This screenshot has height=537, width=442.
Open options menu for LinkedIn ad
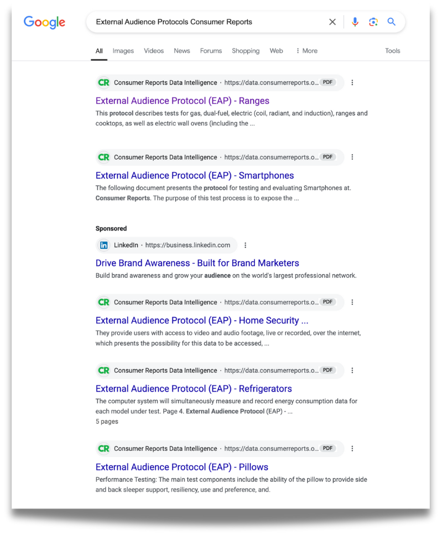(245, 245)
